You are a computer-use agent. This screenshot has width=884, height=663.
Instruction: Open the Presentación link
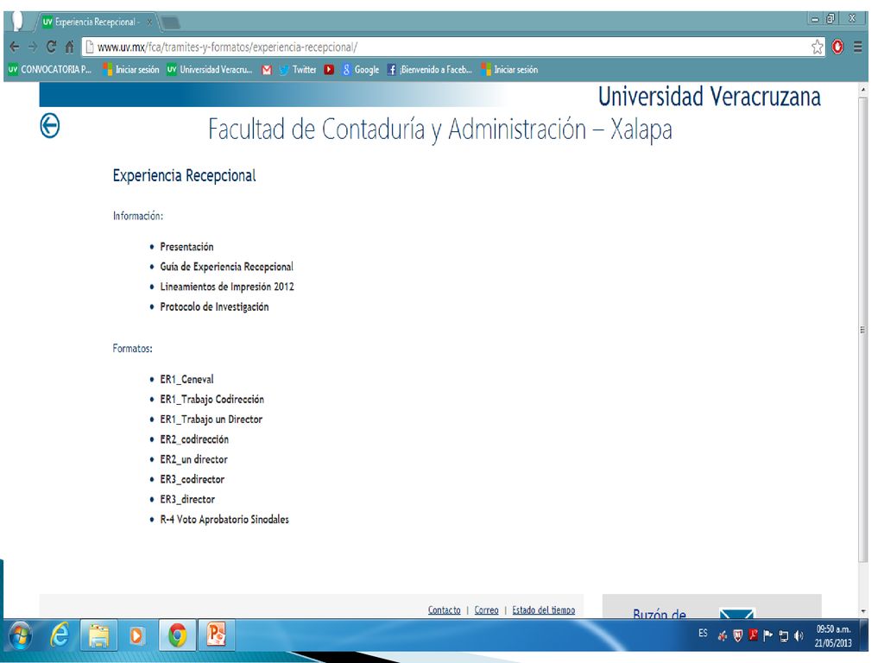[186, 246]
